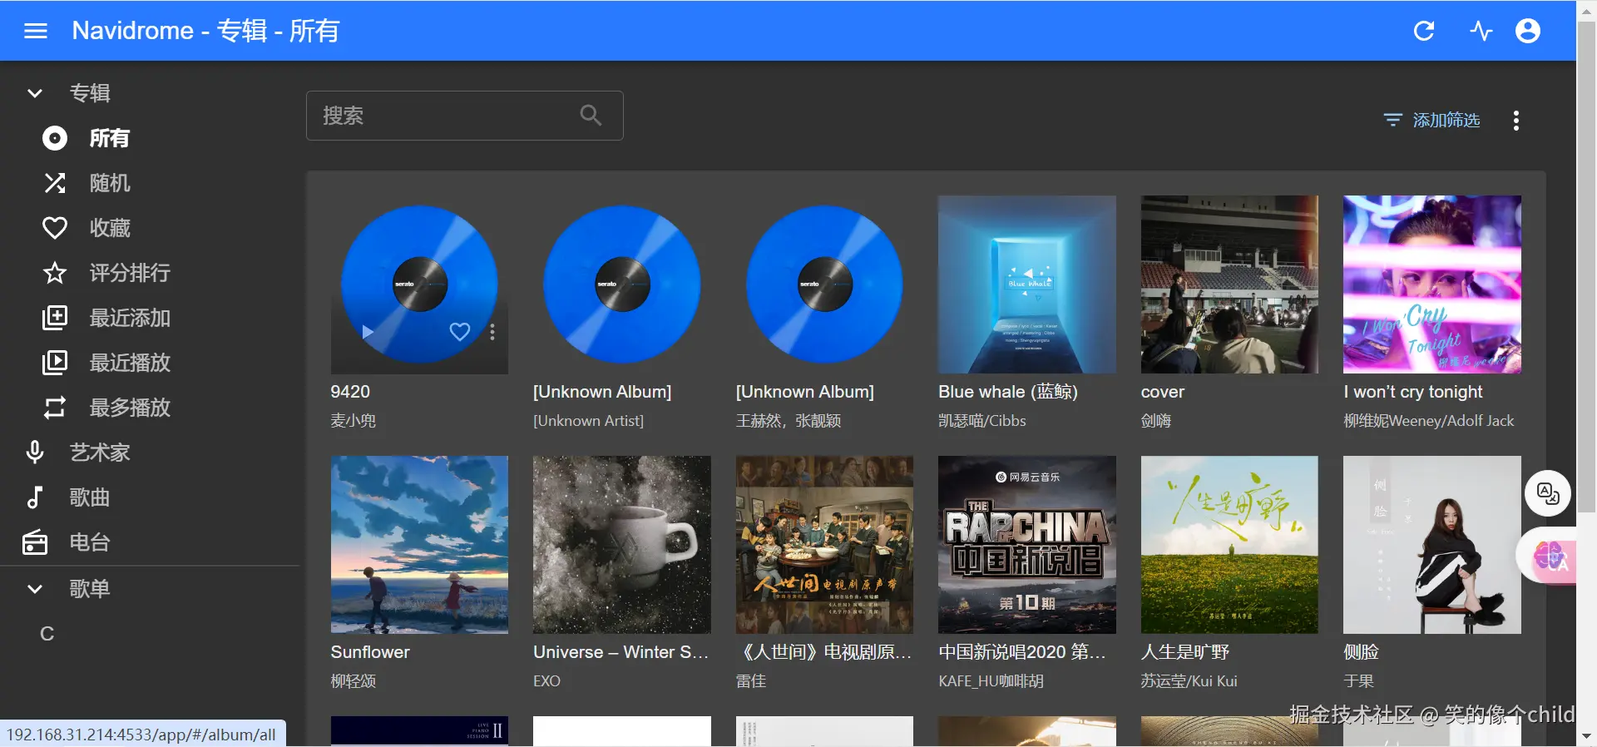
Task: Open the 9420 album cover
Action: [x=419, y=284]
